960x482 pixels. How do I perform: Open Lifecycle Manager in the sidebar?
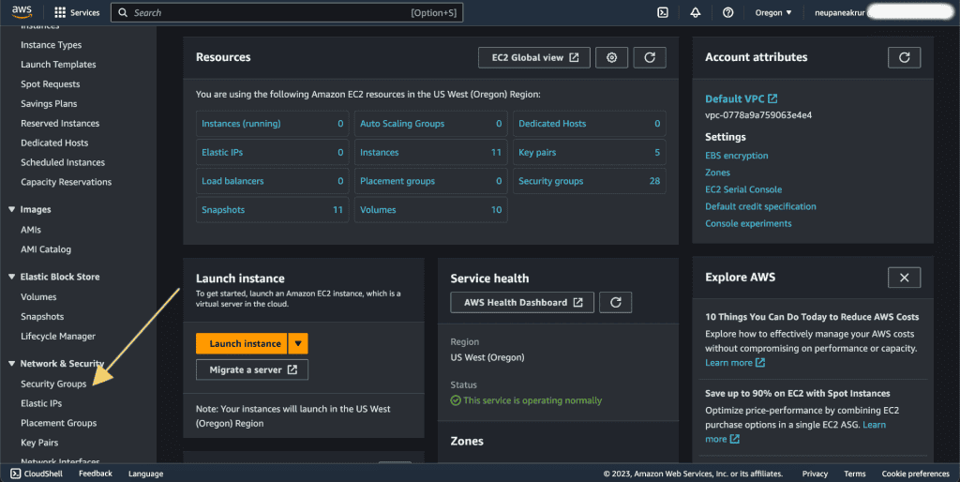pos(58,337)
